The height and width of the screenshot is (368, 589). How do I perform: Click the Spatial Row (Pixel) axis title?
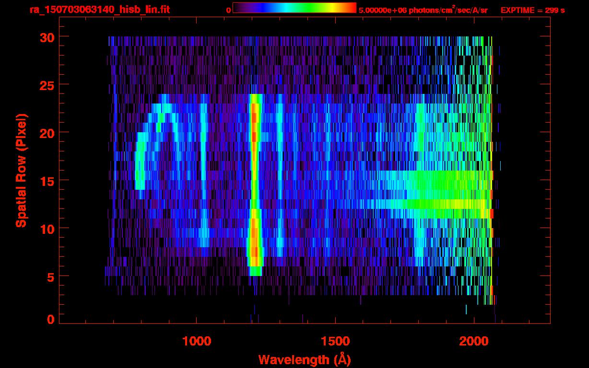click(21, 170)
